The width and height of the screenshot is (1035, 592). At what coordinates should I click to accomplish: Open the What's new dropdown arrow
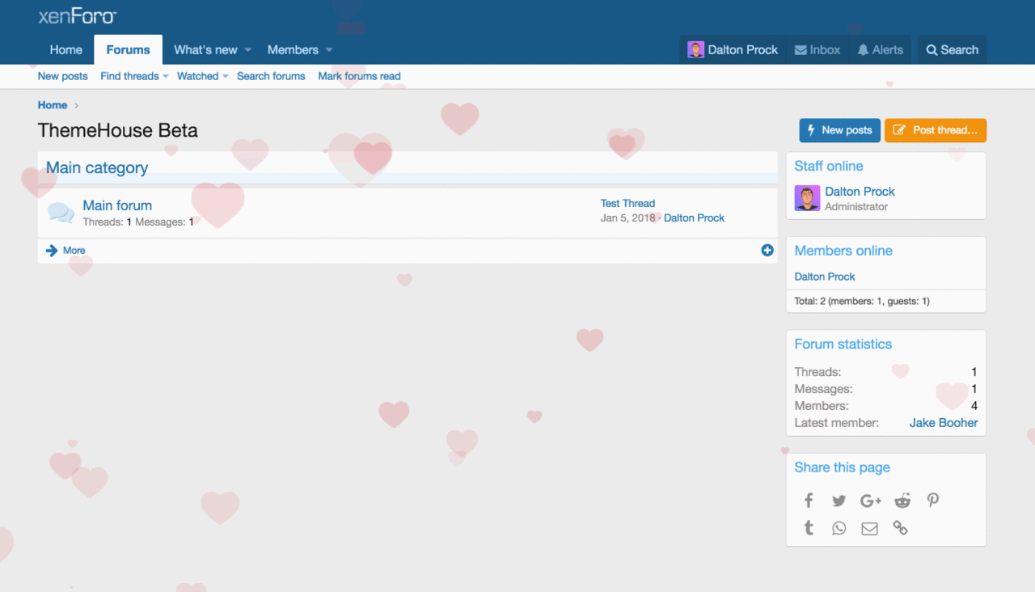coord(248,50)
